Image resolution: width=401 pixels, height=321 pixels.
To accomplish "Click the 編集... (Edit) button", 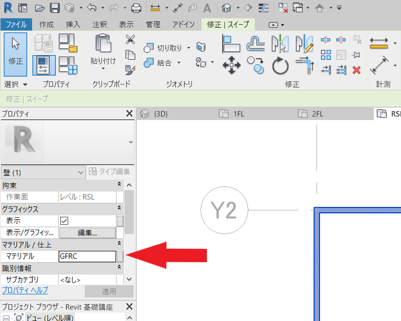I will point(87,233).
